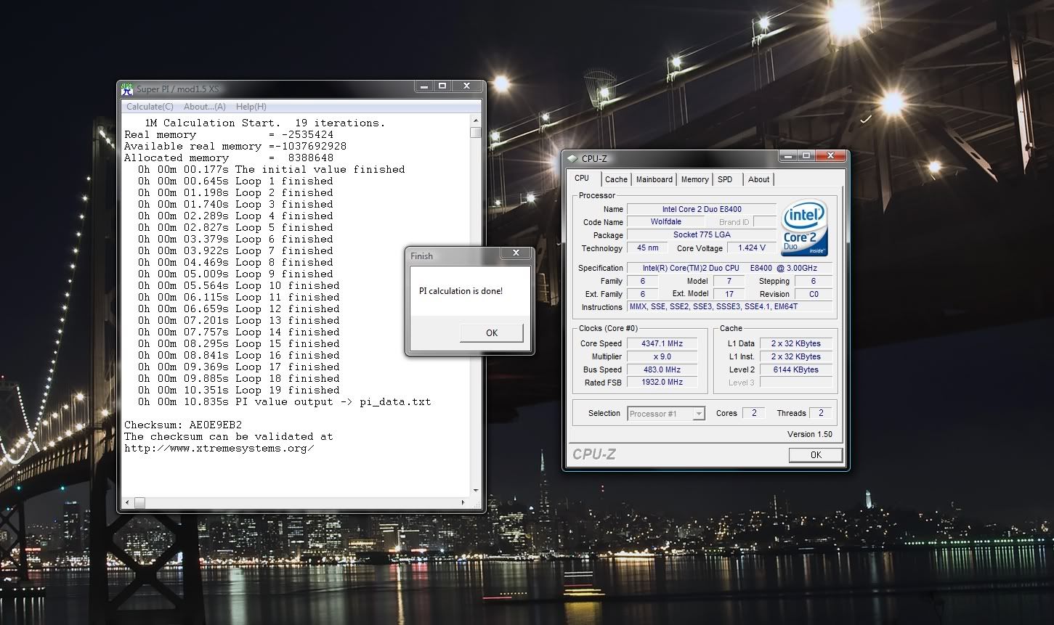Click the pi_data.txt output line
Image resolution: width=1054 pixels, height=625 pixels.
point(285,401)
